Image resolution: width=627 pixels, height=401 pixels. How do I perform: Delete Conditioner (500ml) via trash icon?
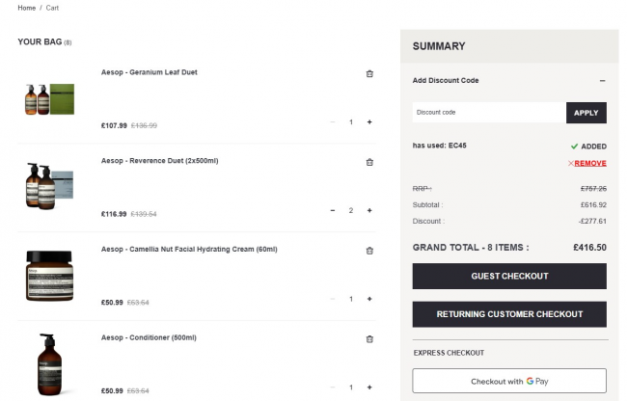[x=369, y=339]
